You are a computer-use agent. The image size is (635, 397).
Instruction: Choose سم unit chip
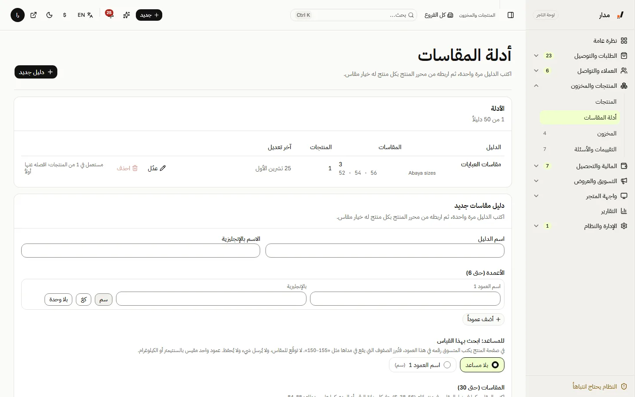click(x=104, y=300)
